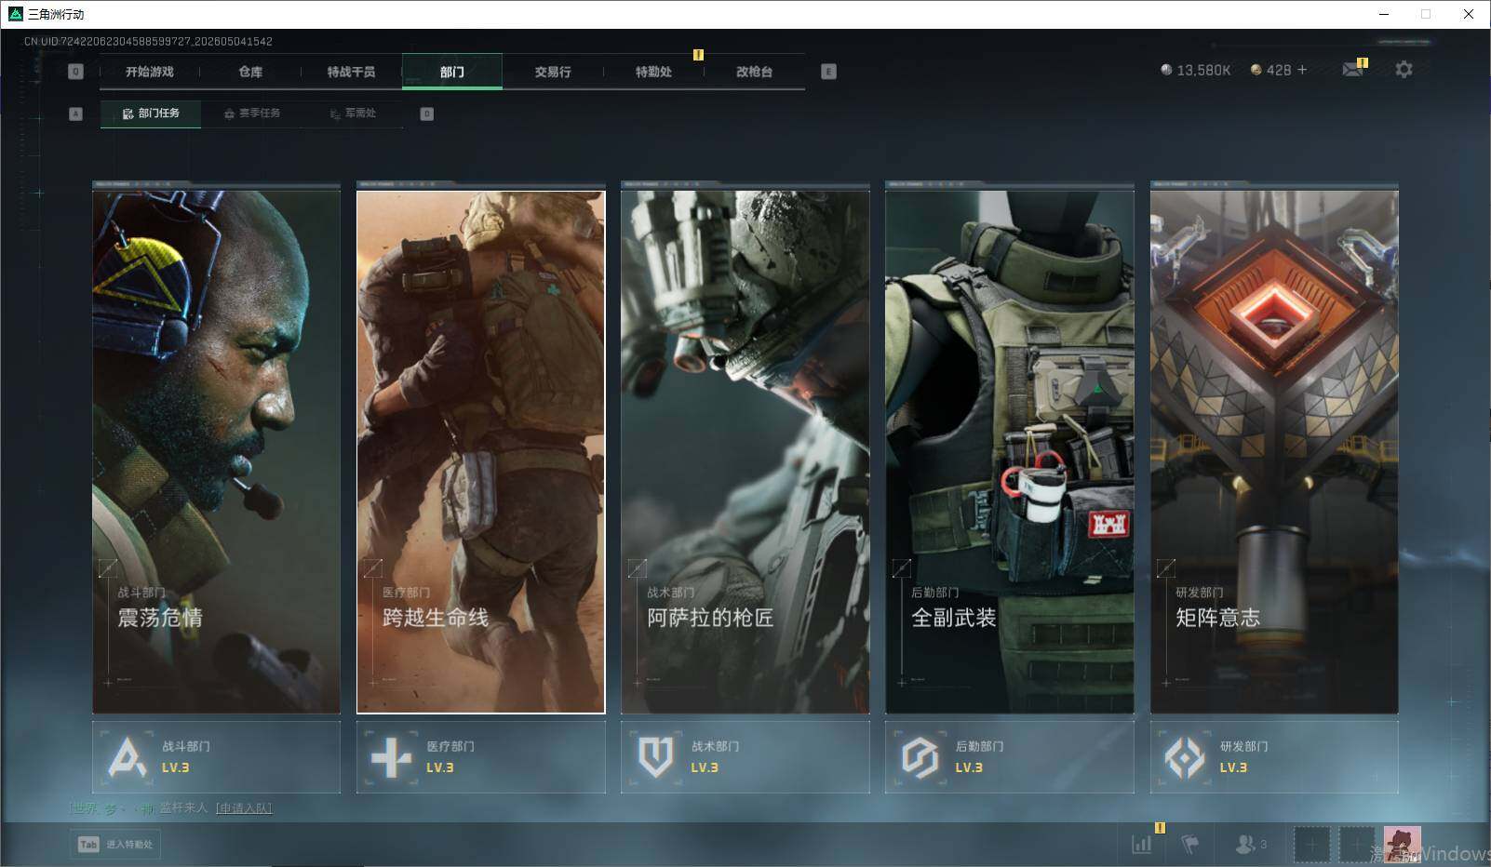
Task: Close the 三角洲行动 window
Action: click(x=1469, y=14)
